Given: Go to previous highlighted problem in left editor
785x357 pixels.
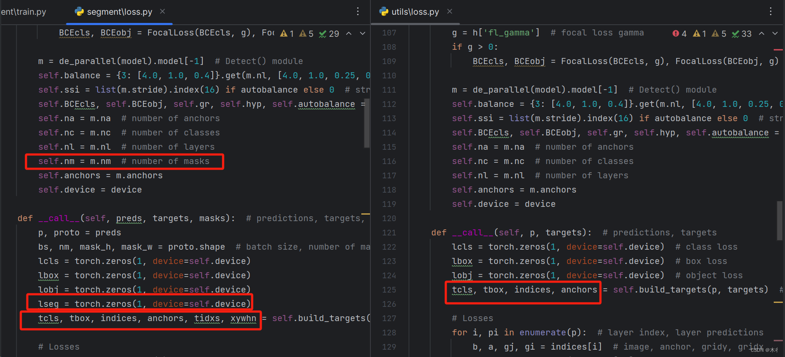Looking at the screenshot, I should click(349, 34).
